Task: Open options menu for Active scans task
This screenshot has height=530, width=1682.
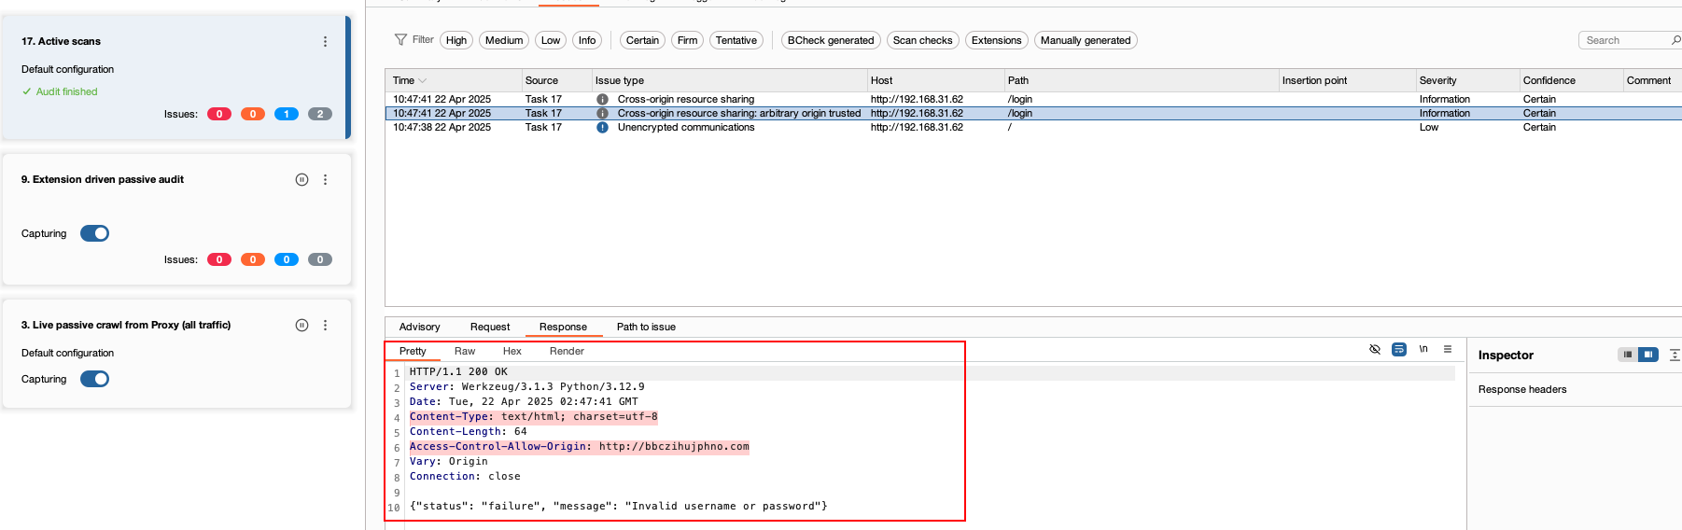Action: click(325, 41)
